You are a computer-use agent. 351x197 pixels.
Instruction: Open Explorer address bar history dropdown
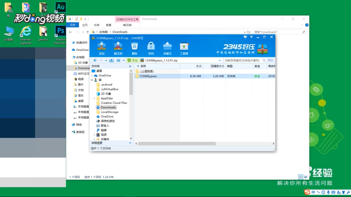coord(244,32)
